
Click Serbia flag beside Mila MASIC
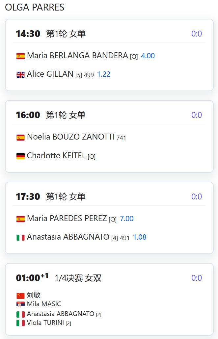20,304
